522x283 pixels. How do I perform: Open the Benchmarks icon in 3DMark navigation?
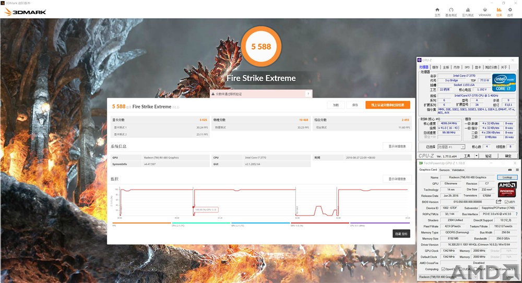click(451, 10)
